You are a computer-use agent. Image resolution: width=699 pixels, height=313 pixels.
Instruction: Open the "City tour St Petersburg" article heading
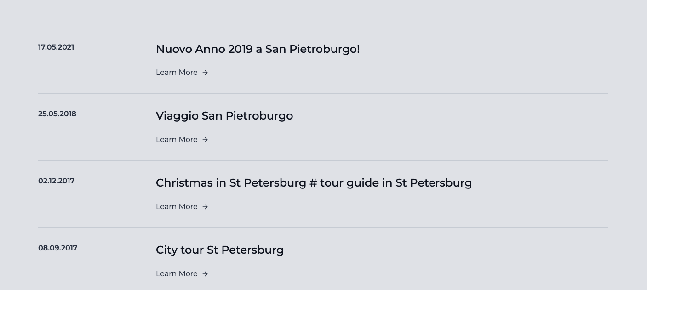point(220,250)
